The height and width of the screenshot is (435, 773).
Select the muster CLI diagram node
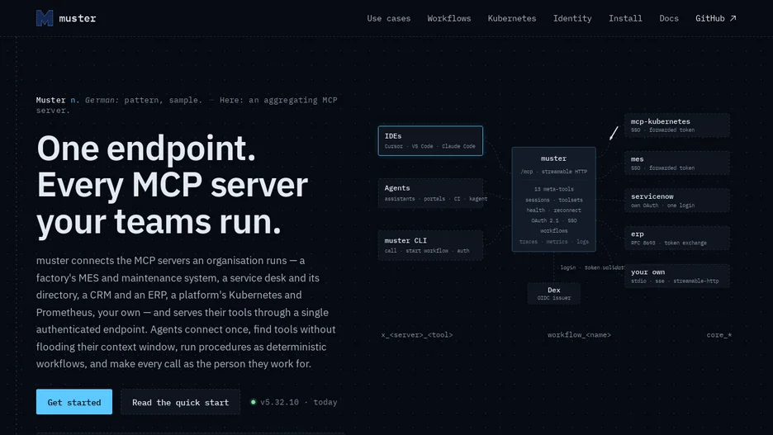tap(430, 245)
